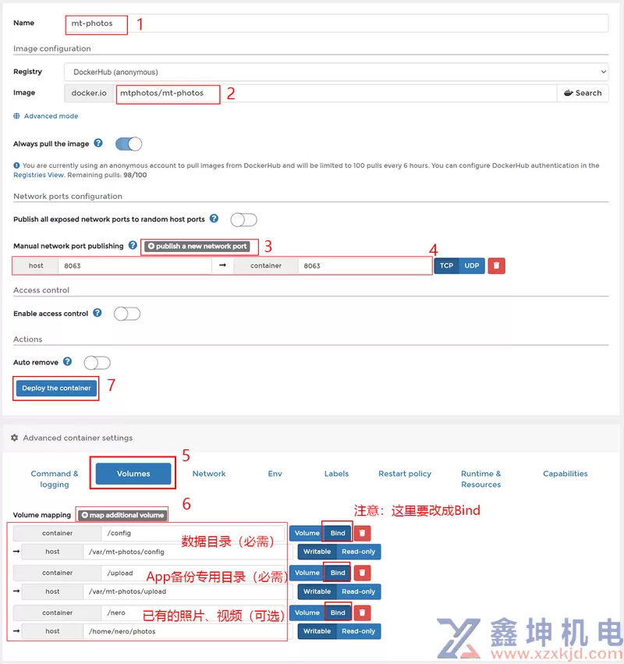This screenshot has width=624, height=664.
Task: Select UDP protocol for the port
Action: point(472,265)
